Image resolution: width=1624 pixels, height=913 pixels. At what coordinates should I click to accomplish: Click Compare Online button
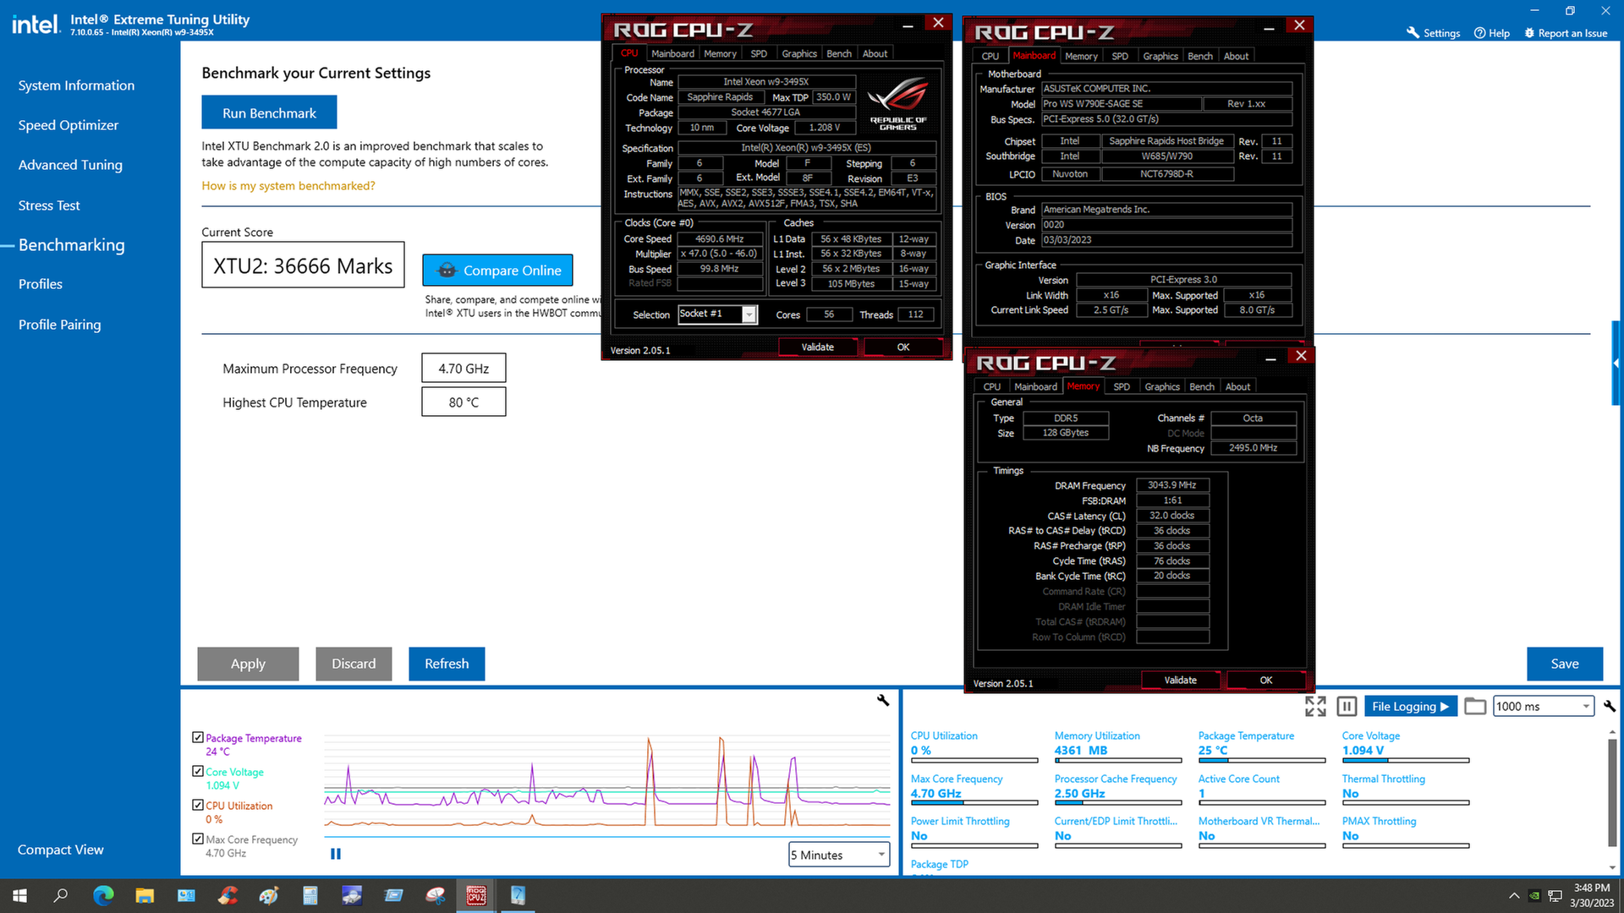tap(497, 271)
